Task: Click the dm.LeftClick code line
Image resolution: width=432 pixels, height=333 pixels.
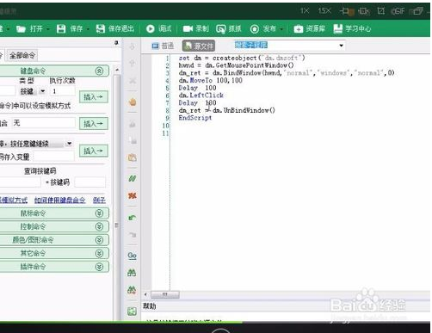Action: pos(201,96)
